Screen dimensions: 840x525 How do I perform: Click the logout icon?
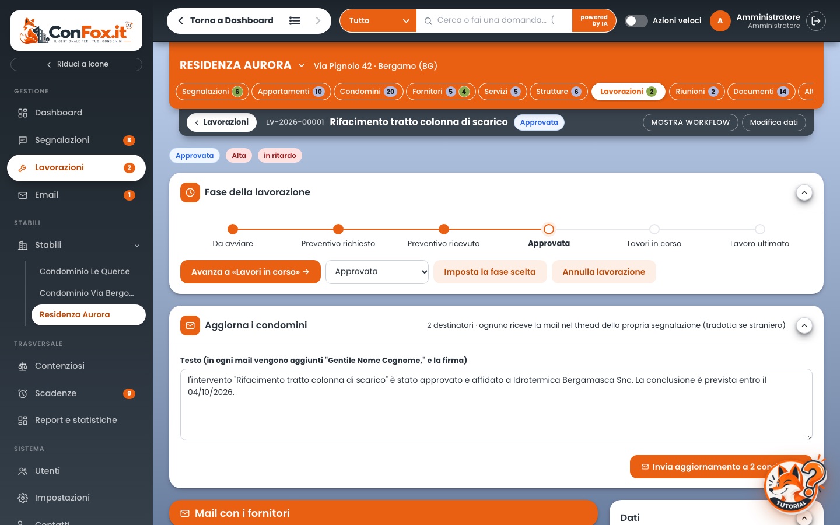click(816, 21)
